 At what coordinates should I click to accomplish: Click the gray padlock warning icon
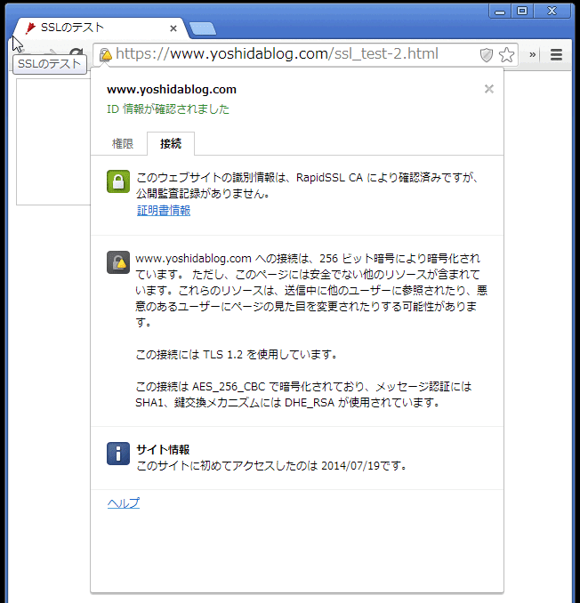(118, 262)
